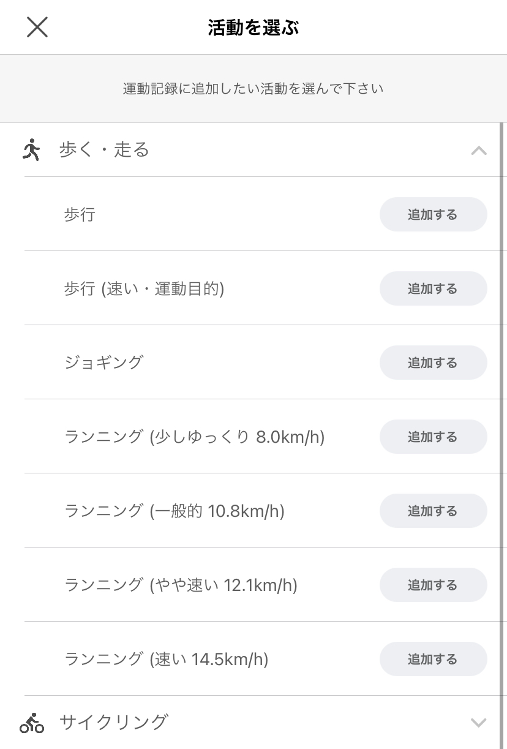Collapse the 歩く・走る section chevron
This screenshot has height=749, width=507.
478,151
